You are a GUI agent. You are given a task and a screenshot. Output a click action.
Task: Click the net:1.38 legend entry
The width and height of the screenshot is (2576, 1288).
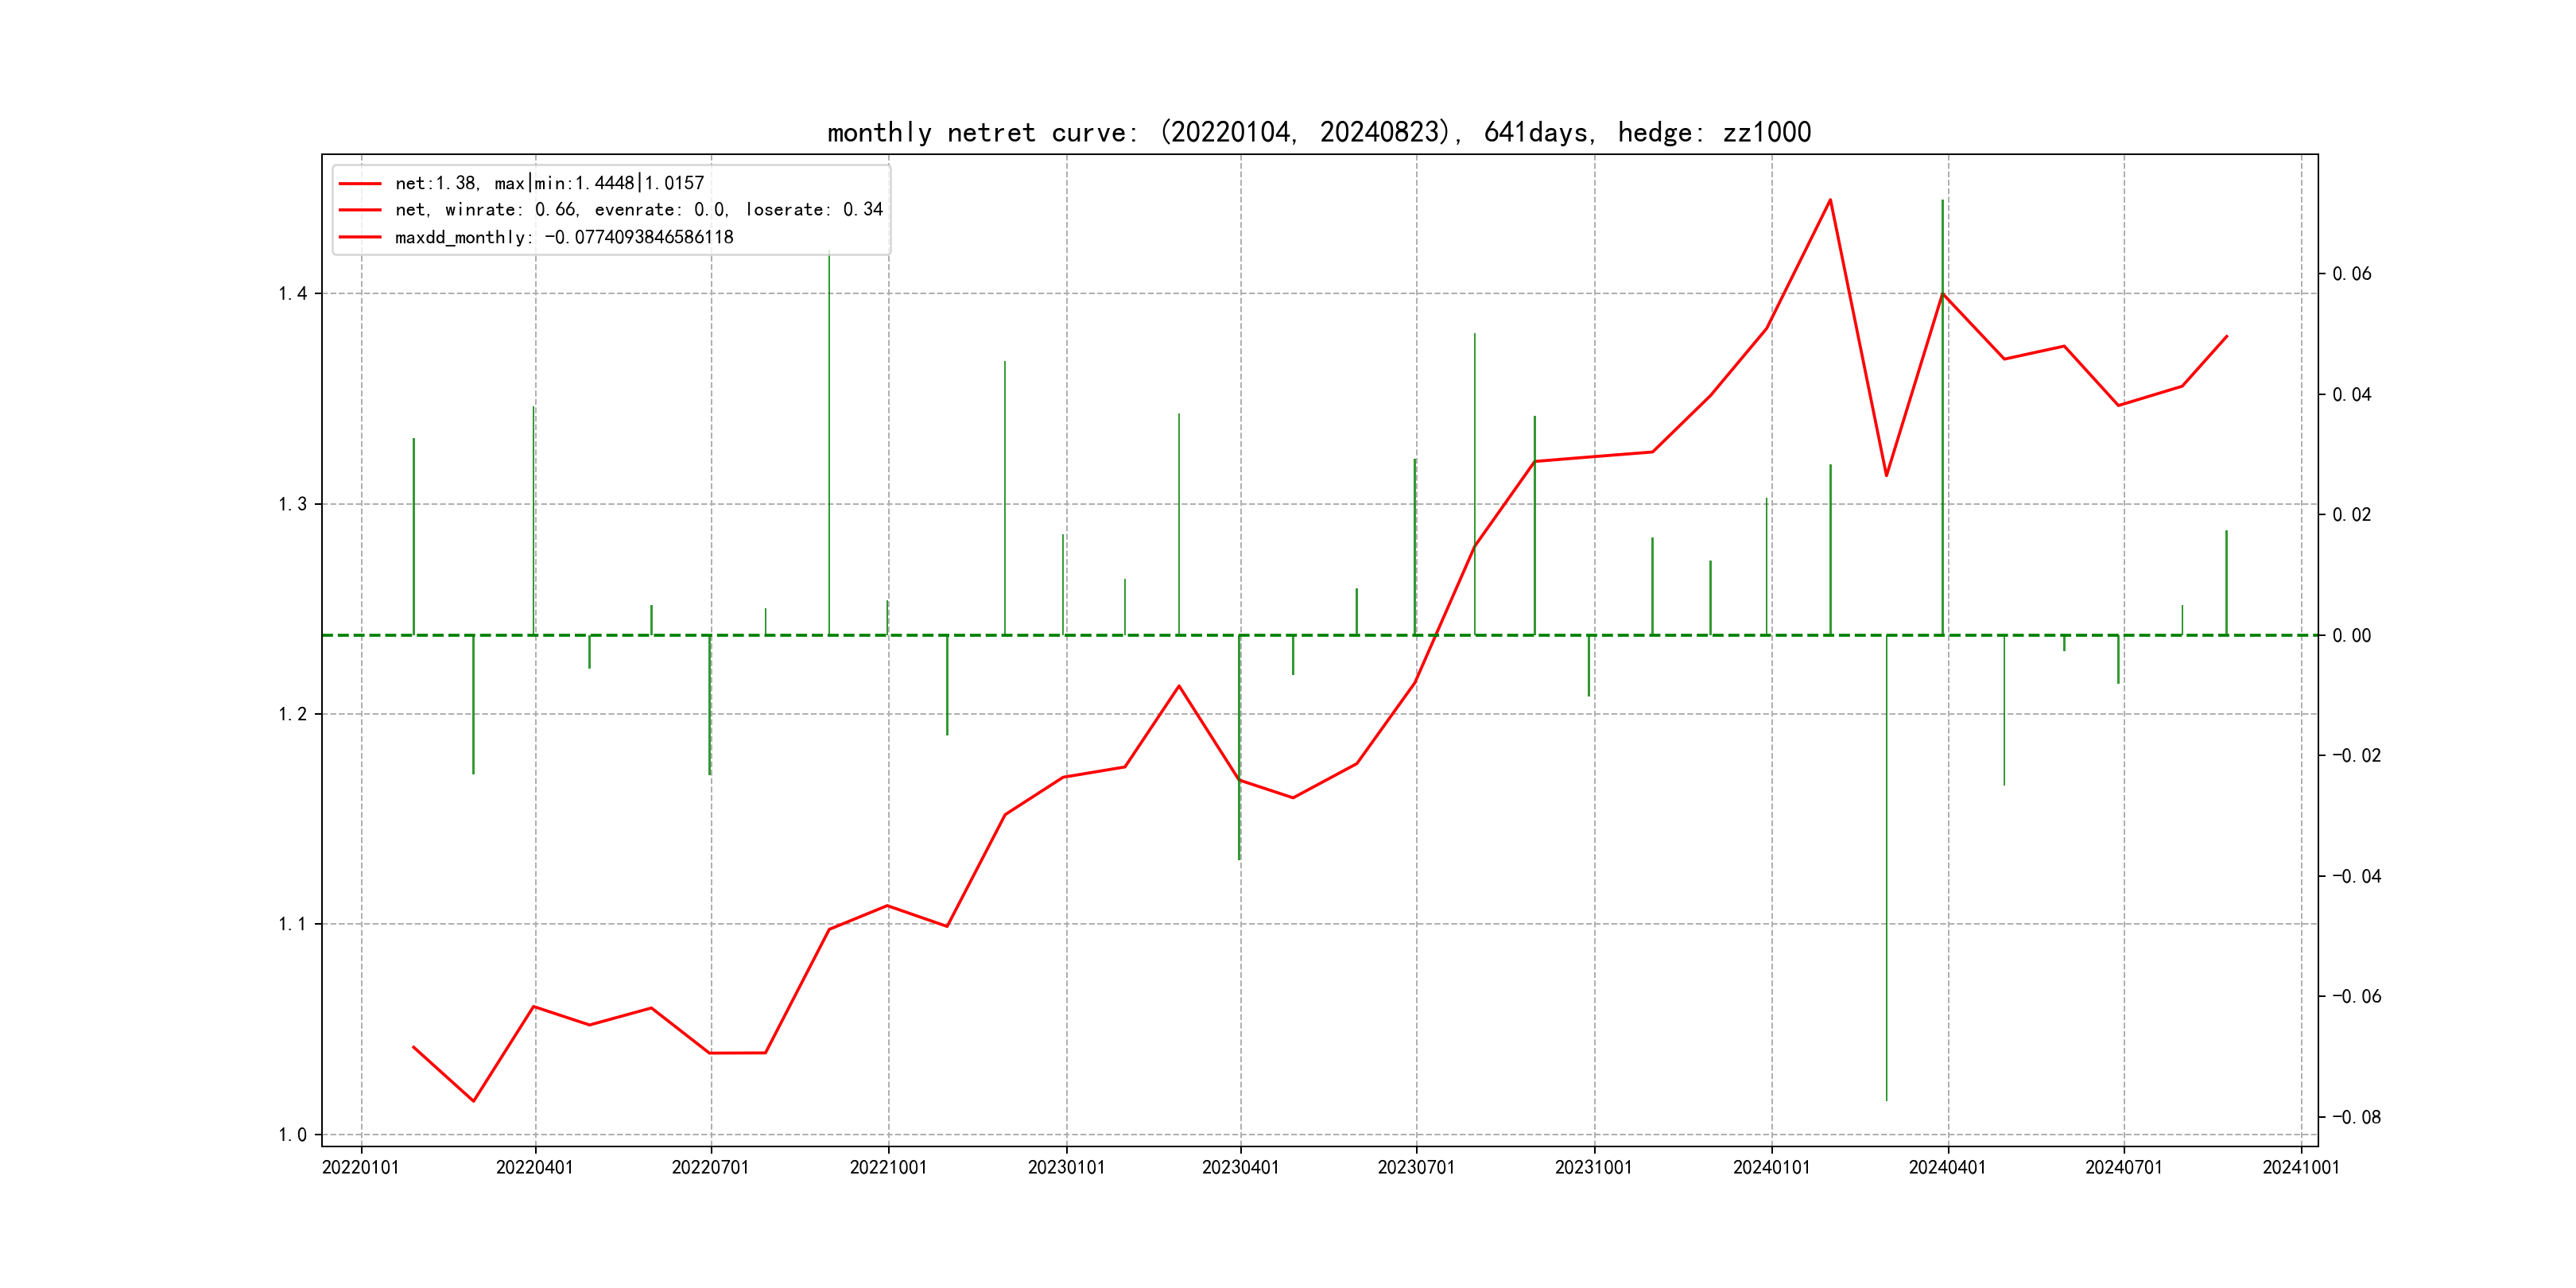(x=549, y=183)
